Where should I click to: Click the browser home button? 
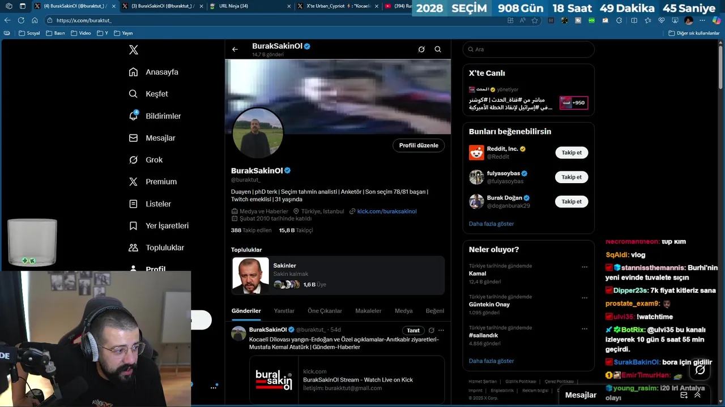[x=35, y=20]
